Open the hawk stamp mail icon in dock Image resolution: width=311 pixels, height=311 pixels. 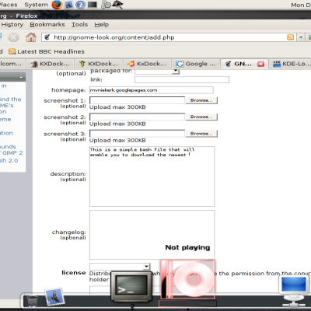point(54,297)
